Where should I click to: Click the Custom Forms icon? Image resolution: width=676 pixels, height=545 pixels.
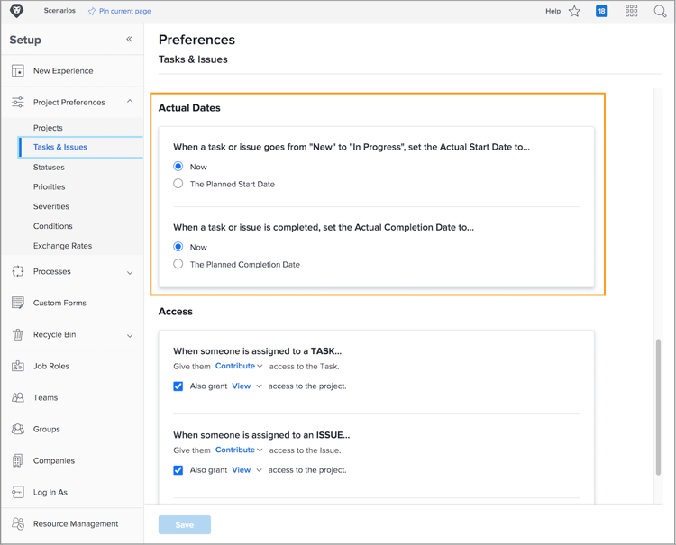click(18, 303)
